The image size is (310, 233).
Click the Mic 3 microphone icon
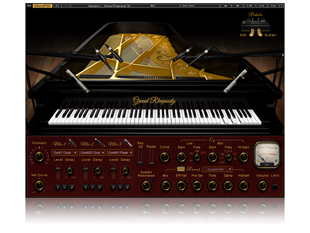[x=127, y=143]
